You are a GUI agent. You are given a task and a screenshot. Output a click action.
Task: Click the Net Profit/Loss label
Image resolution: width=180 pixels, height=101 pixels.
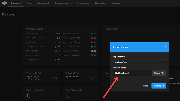pyautogui.click(x=33, y=34)
